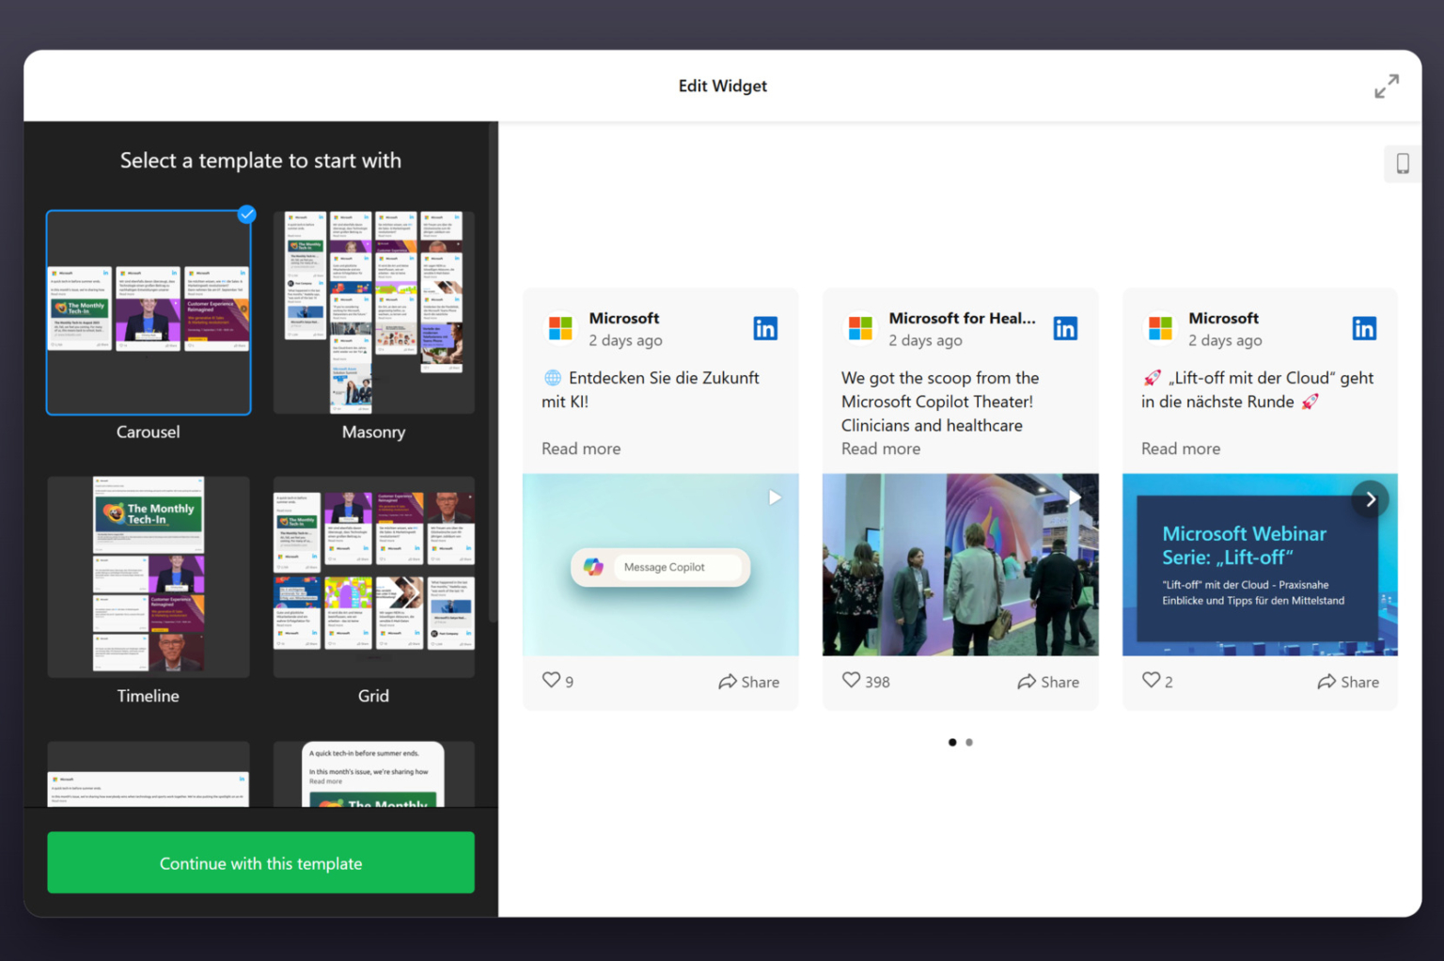1444x961 pixels.
Task: Like the post with 398 likes
Action: [x=850, y=680]
